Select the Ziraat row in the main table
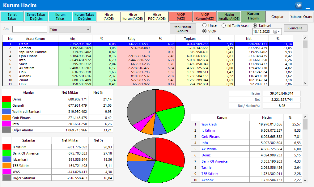 pyautogui.click(x=148, y=80)
